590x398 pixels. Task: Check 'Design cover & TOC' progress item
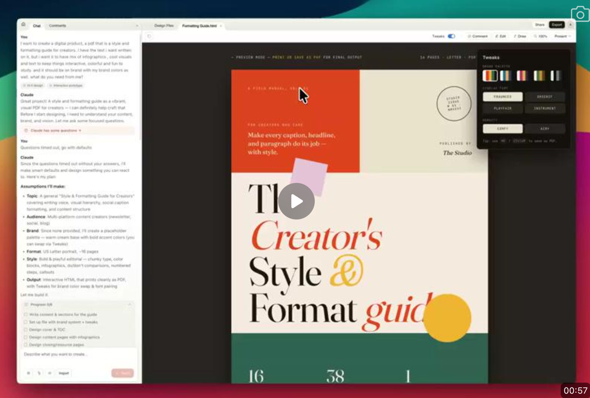[26, 330]
